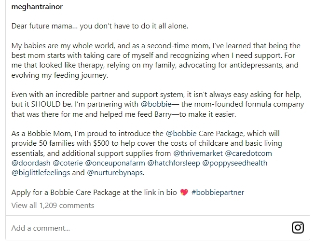Open the @nurturebynaps profile link
Screen dimensions: 315x249
[115, 173]
